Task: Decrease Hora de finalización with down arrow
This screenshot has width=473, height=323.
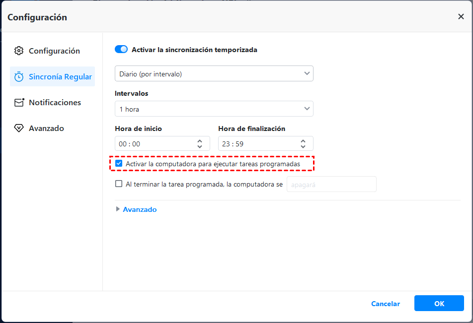Action: [x=303, y=147]
